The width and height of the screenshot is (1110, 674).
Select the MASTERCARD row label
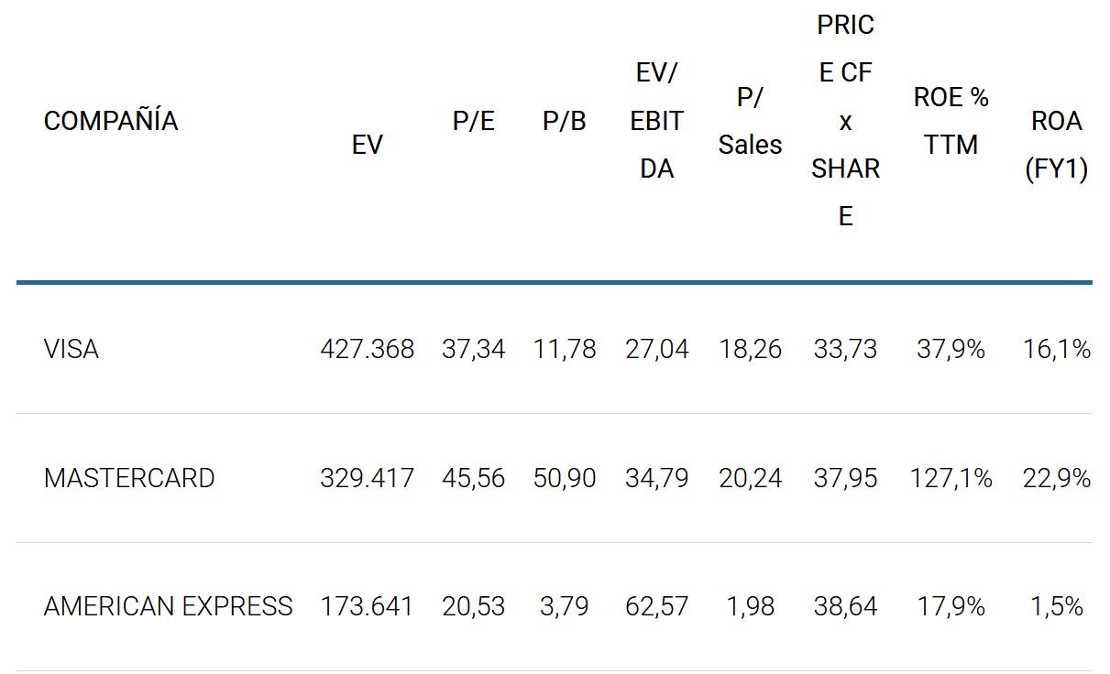(x=128, y=478)
